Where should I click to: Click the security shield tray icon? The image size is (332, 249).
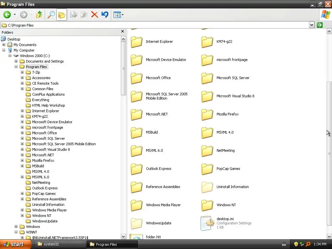click(x=296, y=244)
